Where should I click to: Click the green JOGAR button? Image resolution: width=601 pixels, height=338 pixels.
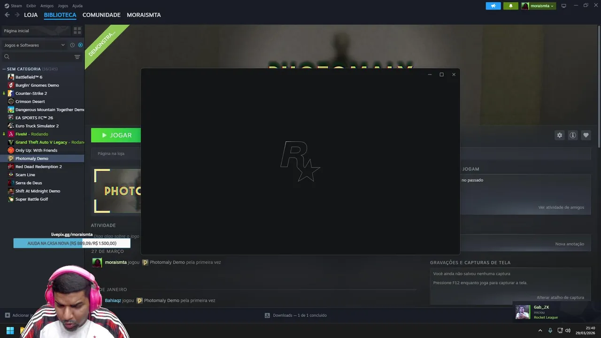click(116, 135)
